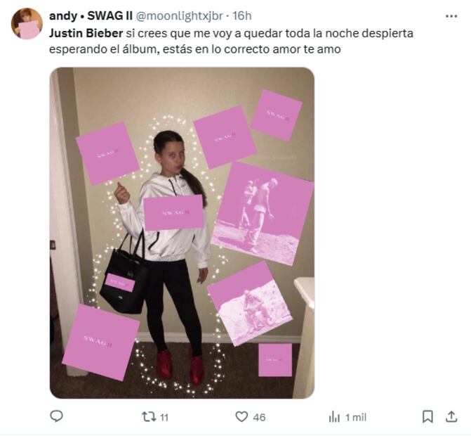Open the three-dot more options menu
This screenshot has height=436, width=471.
point(451,16)
